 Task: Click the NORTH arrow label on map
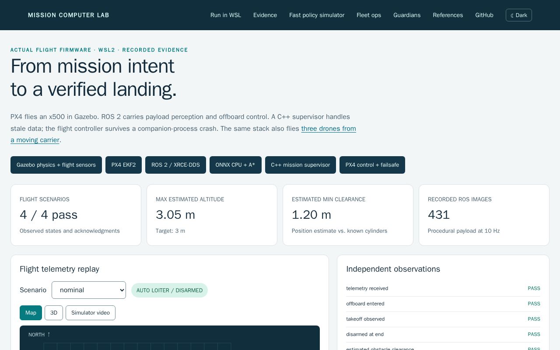tap(39, 335)
